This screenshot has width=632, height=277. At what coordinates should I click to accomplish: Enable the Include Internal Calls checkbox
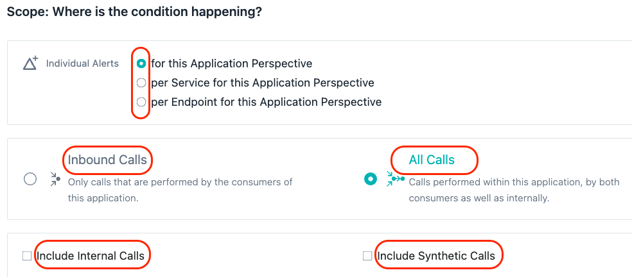pos(27,256)
